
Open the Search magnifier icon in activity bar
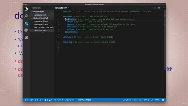pyautogui.click(x=26, y=16)
